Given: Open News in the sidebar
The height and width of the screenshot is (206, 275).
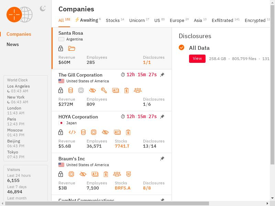Looking at the screenshot, I should pos(13,44).
